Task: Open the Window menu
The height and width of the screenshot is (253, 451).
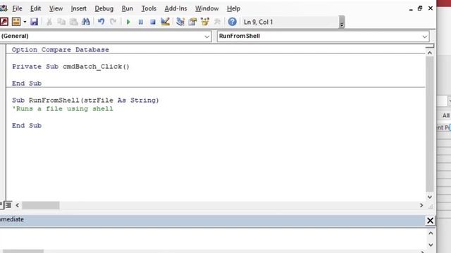Action: tap(206, 8)
